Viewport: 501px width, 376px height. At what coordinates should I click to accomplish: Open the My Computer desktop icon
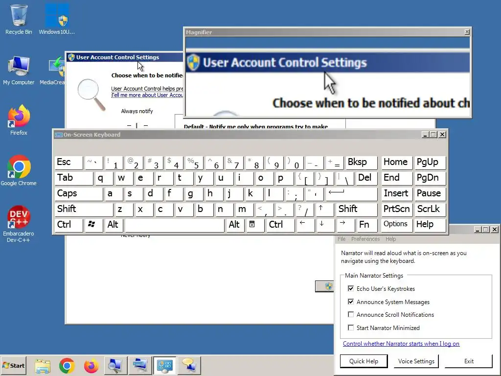click(19, 70)
